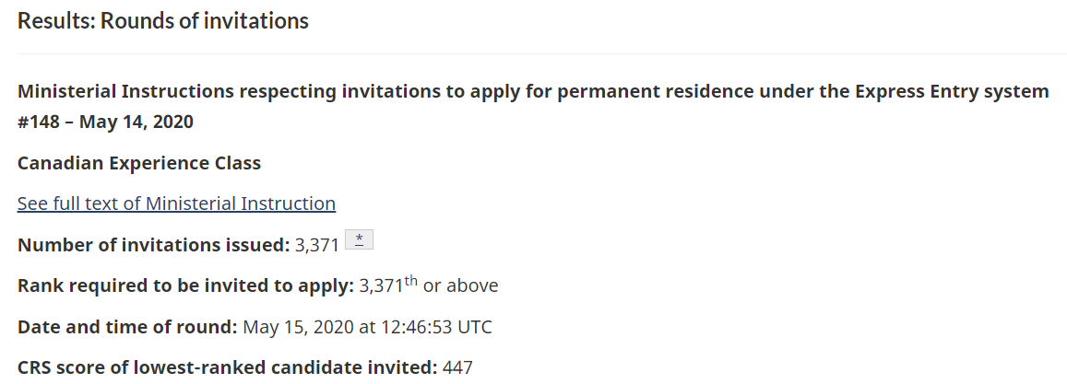1067x384 pixels.
Task: Click the 'or above' text after the rank
Action: [x=460, y=285]
